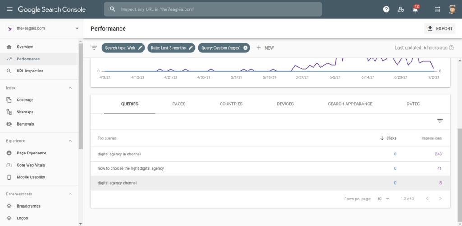Open the Help question mark icon
Screen dimensions: 462x226
coord(386,9)
